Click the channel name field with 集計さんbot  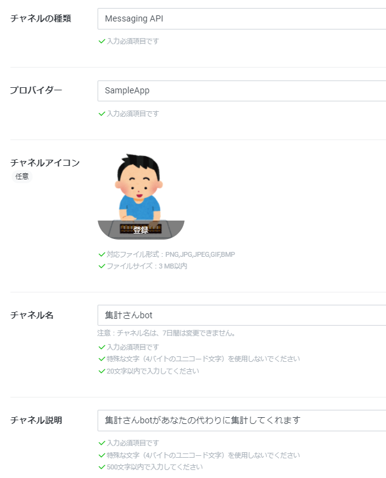(x=242, y=315)
